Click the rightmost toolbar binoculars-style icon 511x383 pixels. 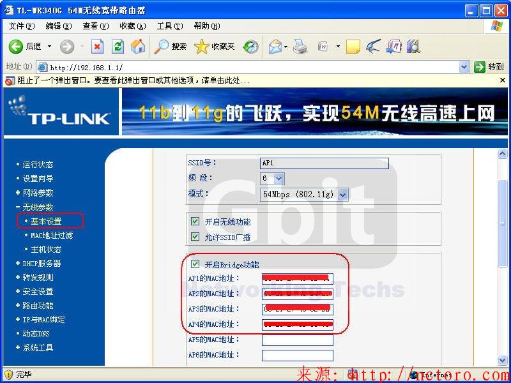click(x=414, y=47)
